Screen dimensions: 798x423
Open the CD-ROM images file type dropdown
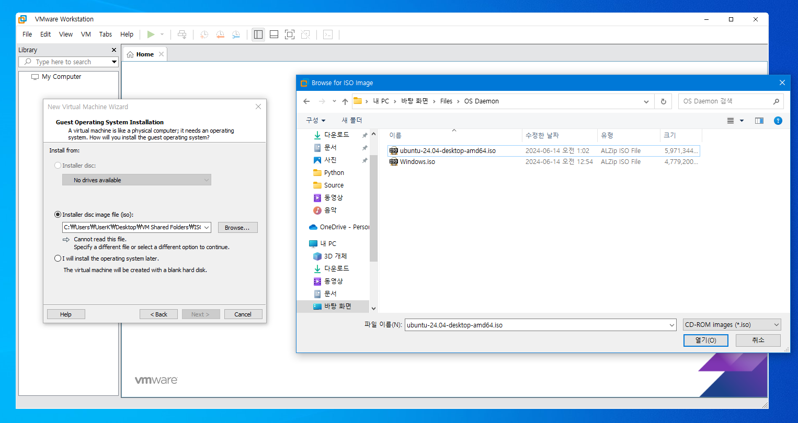click(732, 325)
